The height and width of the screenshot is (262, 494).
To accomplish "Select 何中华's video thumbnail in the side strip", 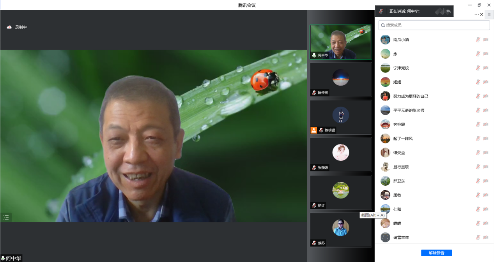I will (x=341, y=42).
